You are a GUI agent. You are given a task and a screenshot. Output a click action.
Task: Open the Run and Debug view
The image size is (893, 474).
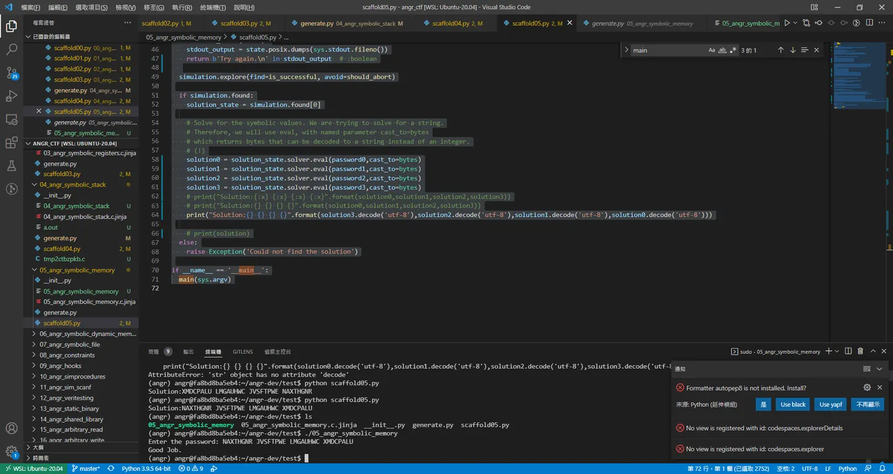tap(11, 96)
